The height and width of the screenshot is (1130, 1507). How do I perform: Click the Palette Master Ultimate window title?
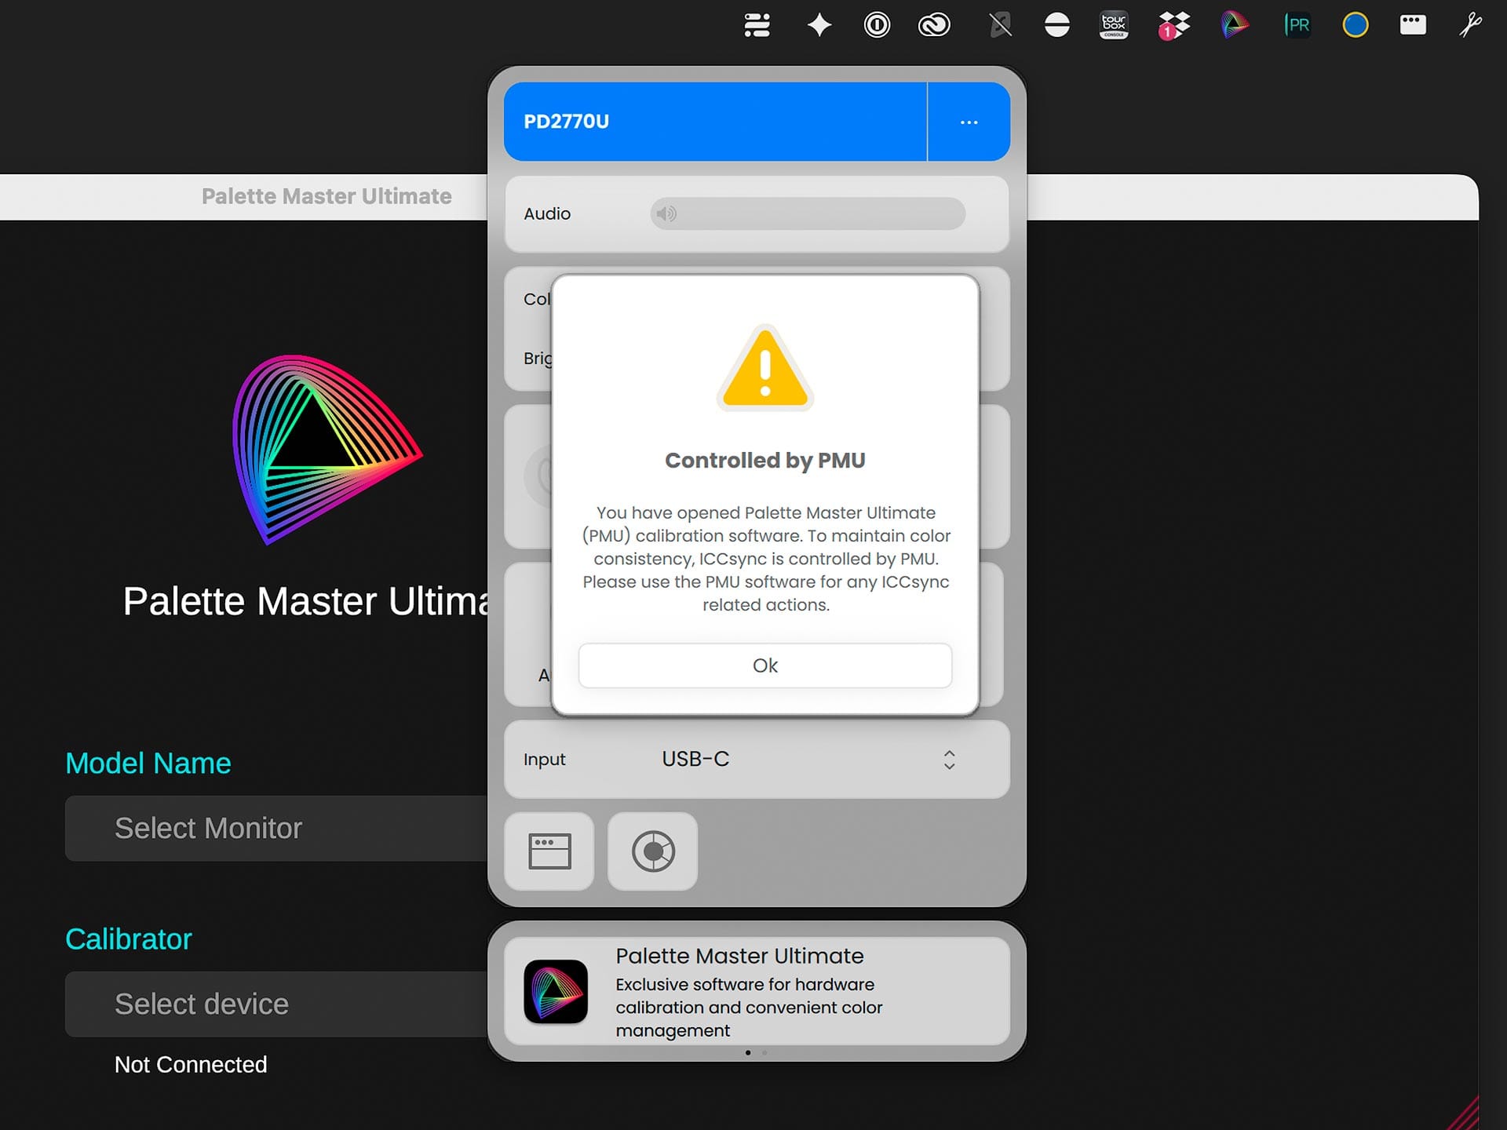click(x=327, y=196)
